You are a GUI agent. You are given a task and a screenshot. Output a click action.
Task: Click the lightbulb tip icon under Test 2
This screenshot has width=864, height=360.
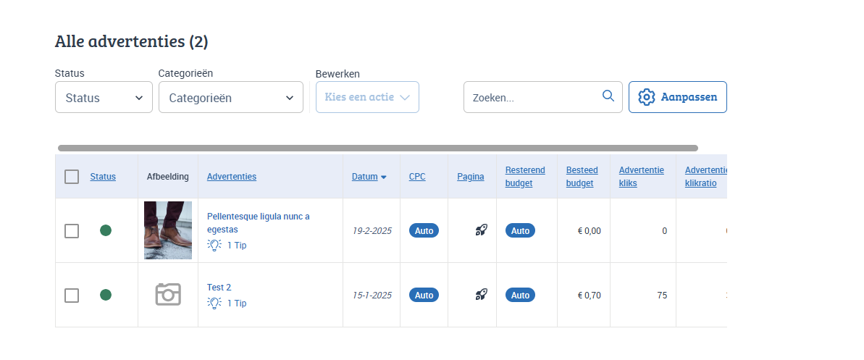point(214,303)
